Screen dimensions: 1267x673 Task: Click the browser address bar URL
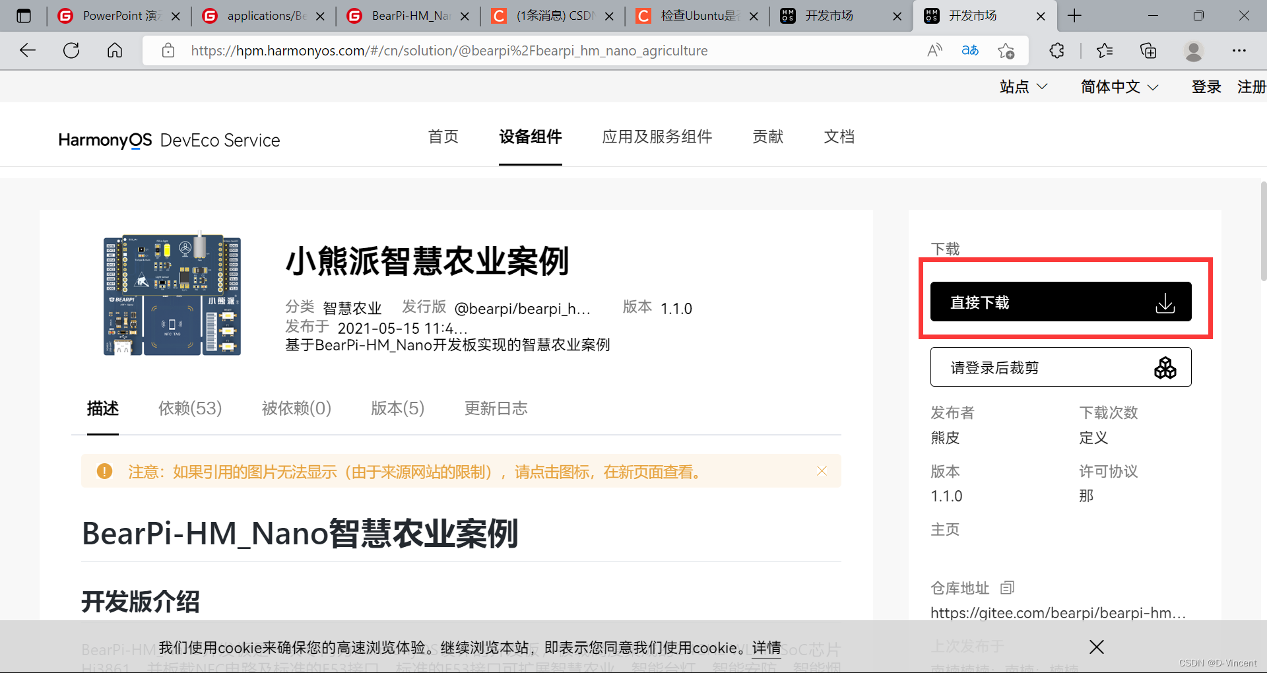pyautogui.click(x=449, y=50)
